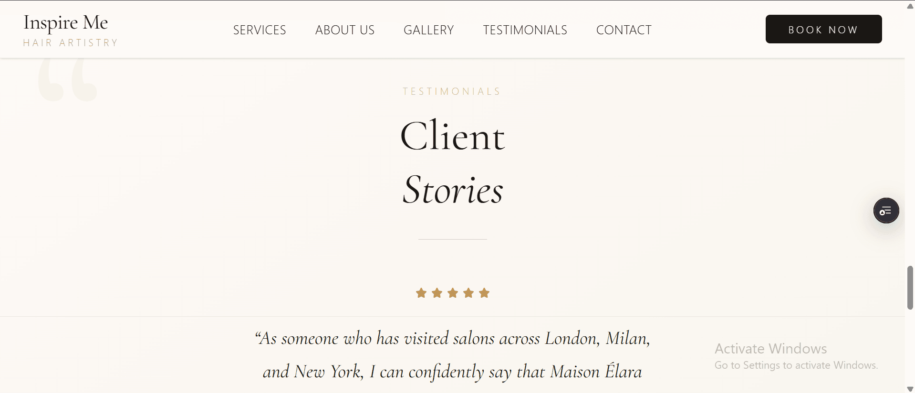Click the Client Stories heading
Image resolution: width=915 pixels, height=393 pixels.
(x=453, y=162)
